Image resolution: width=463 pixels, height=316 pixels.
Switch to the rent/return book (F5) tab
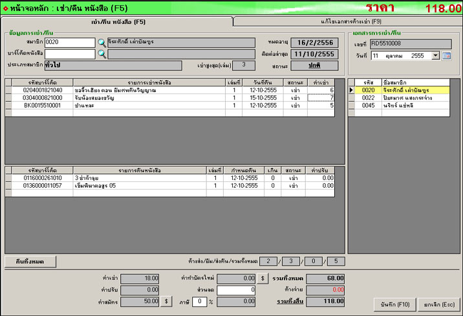click(x=117, y=22)
